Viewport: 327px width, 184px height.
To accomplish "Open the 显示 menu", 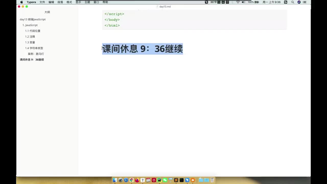I will (x=78, y=2).
